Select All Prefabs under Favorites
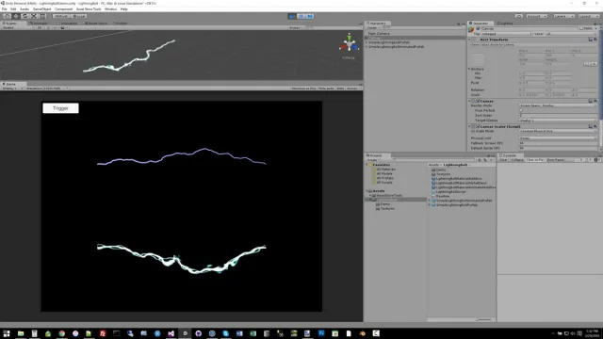Viewport: 603px width, 339px height. pyautogui.click(x=384, y=178)
